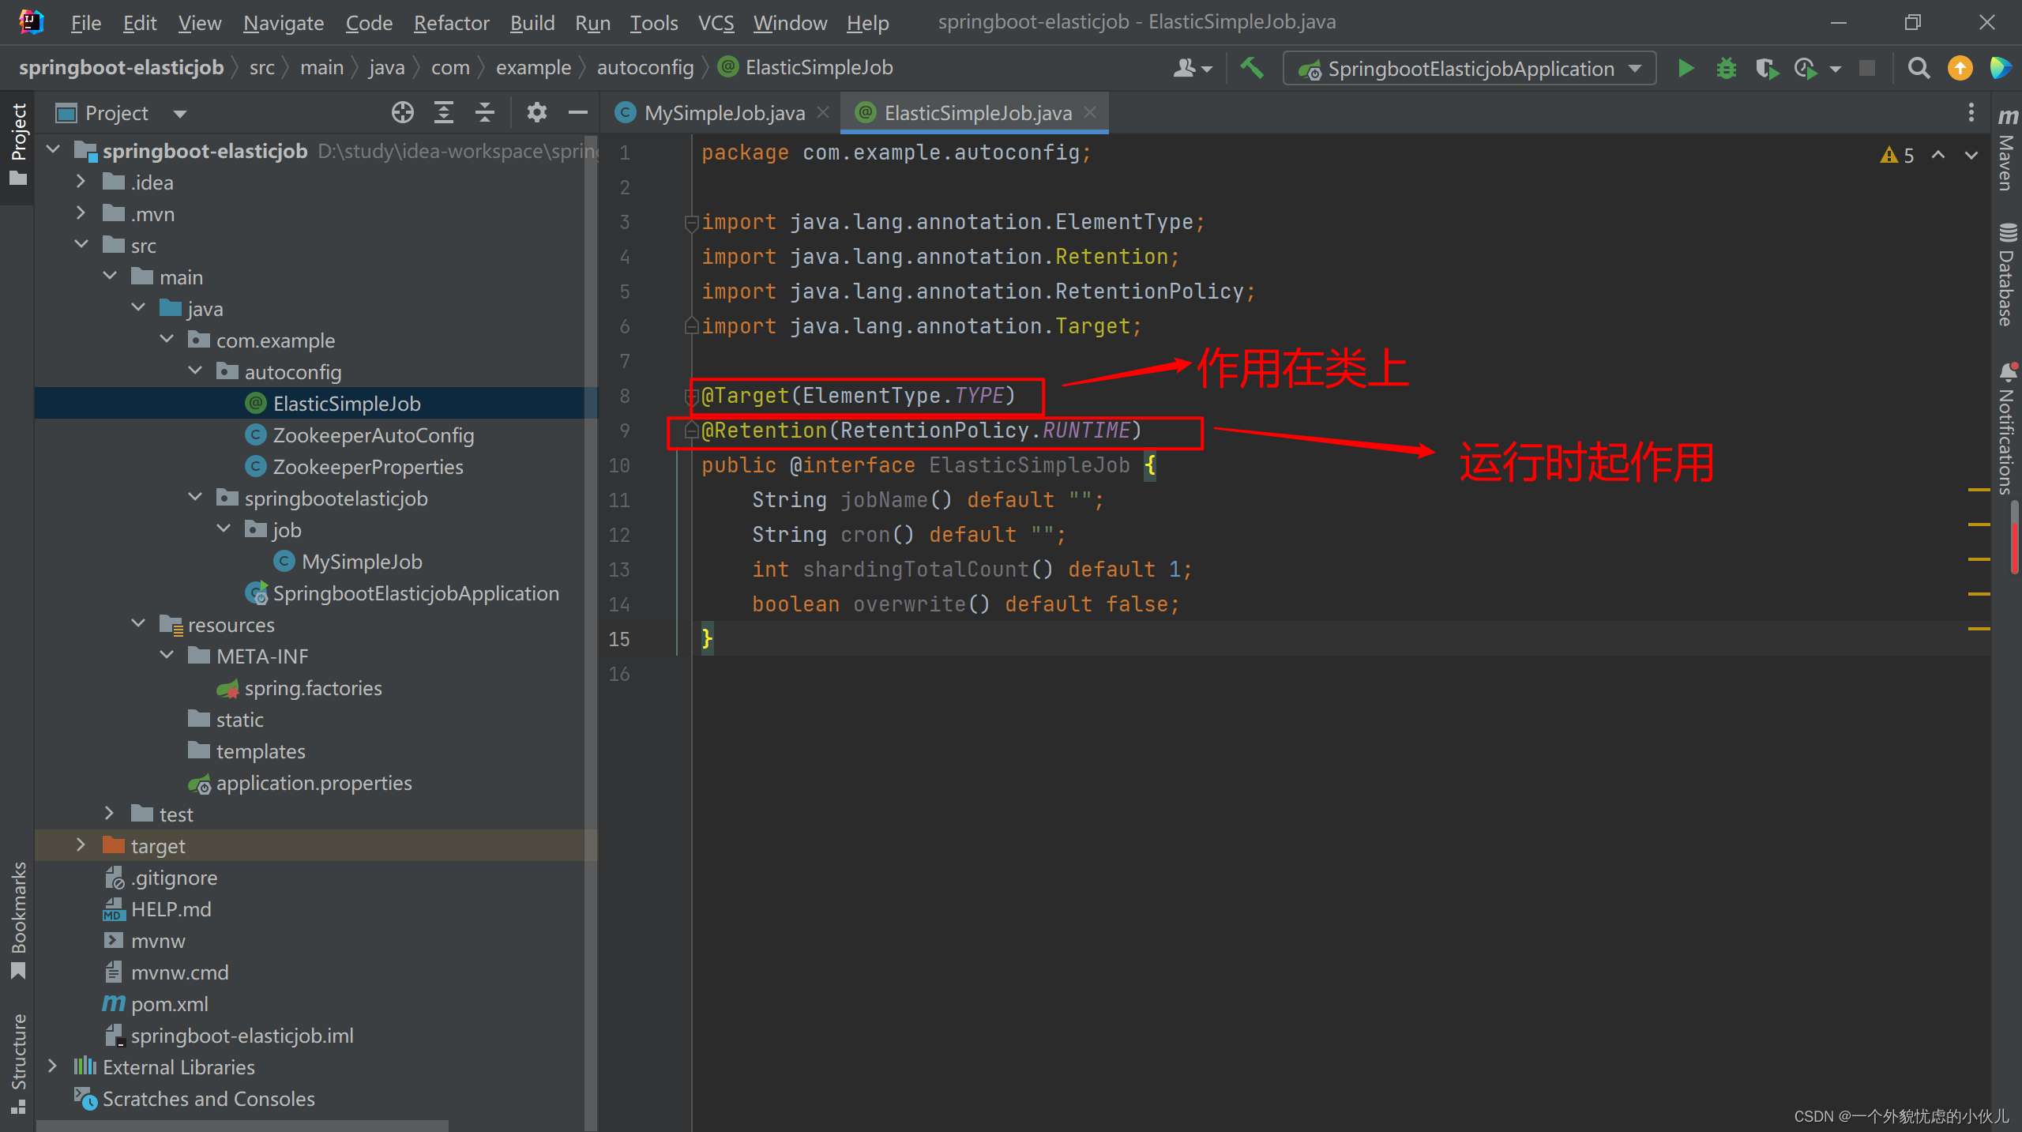Collapse the src folder
The image size is (2022, 1132).
click(81, 245)
